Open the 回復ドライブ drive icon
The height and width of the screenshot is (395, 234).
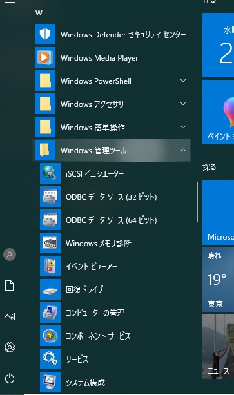click(x=50, y=289)
